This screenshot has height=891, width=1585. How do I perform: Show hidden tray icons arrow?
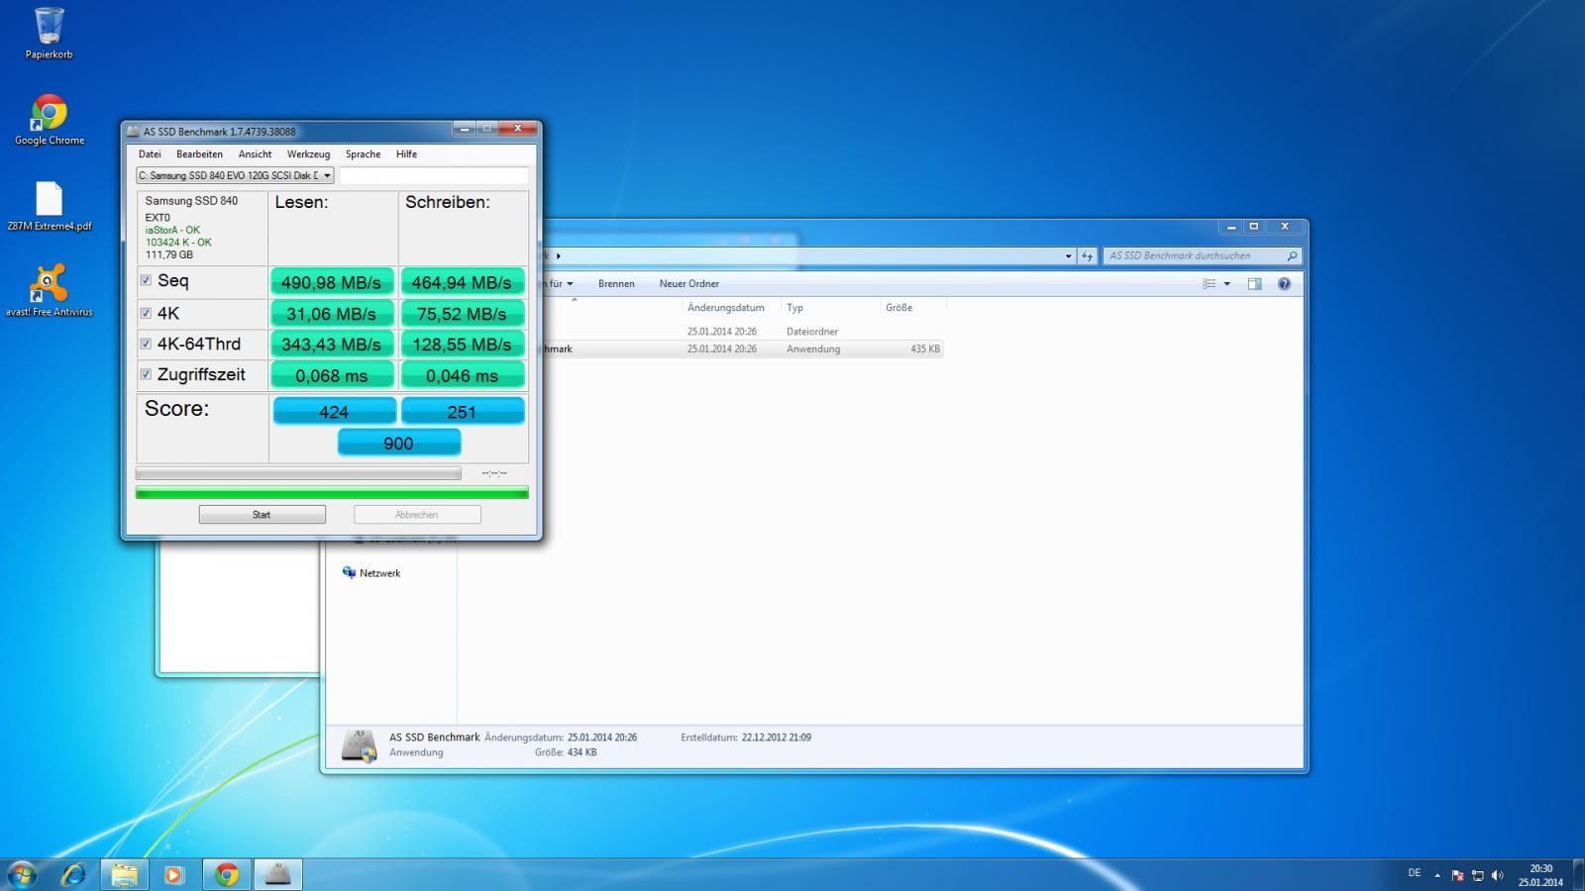[x=1437, y=875]
